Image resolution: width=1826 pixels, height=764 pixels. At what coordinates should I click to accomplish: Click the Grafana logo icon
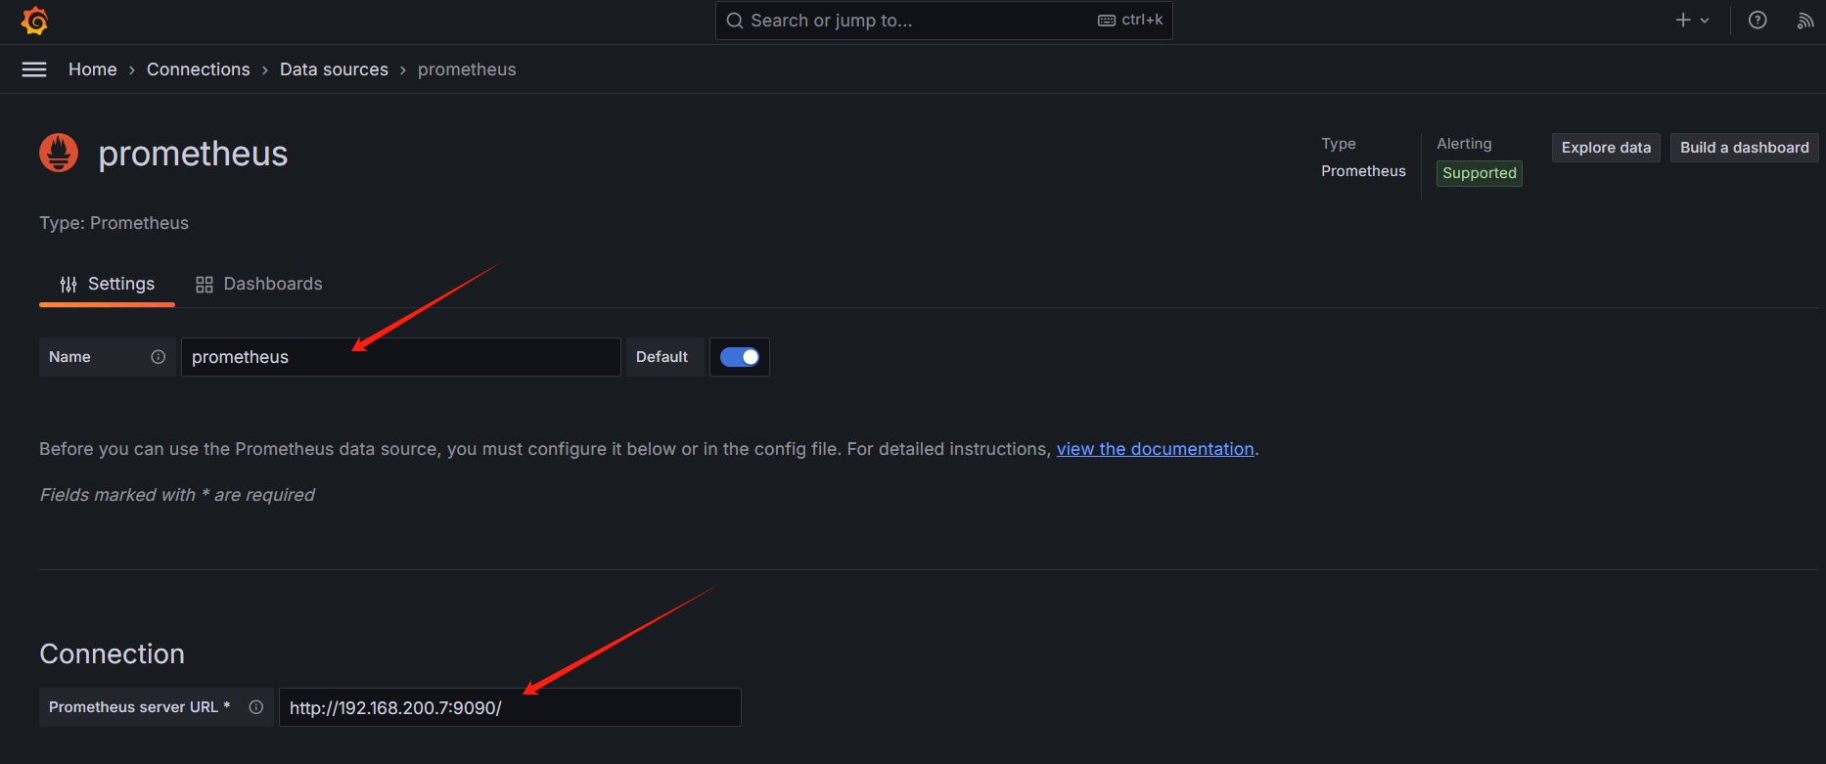pos(34,21)
